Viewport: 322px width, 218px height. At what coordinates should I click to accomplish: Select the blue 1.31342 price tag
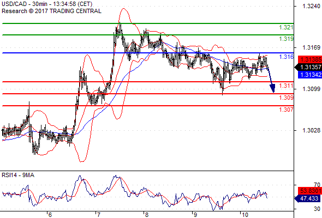point(310,75)
